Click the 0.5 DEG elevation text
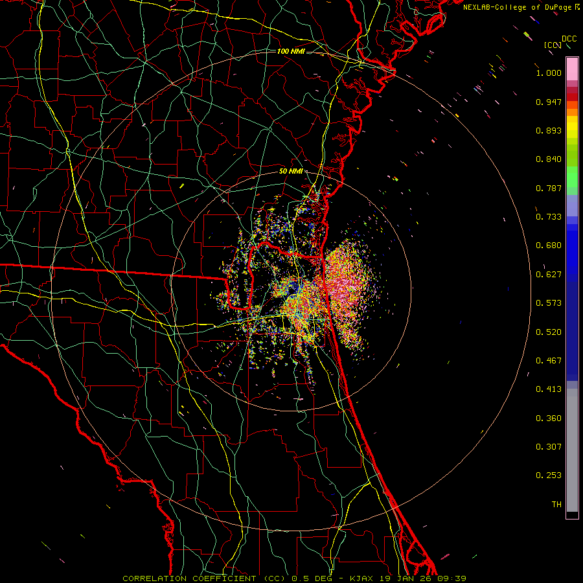583x583 pixels. coord(313,578)
